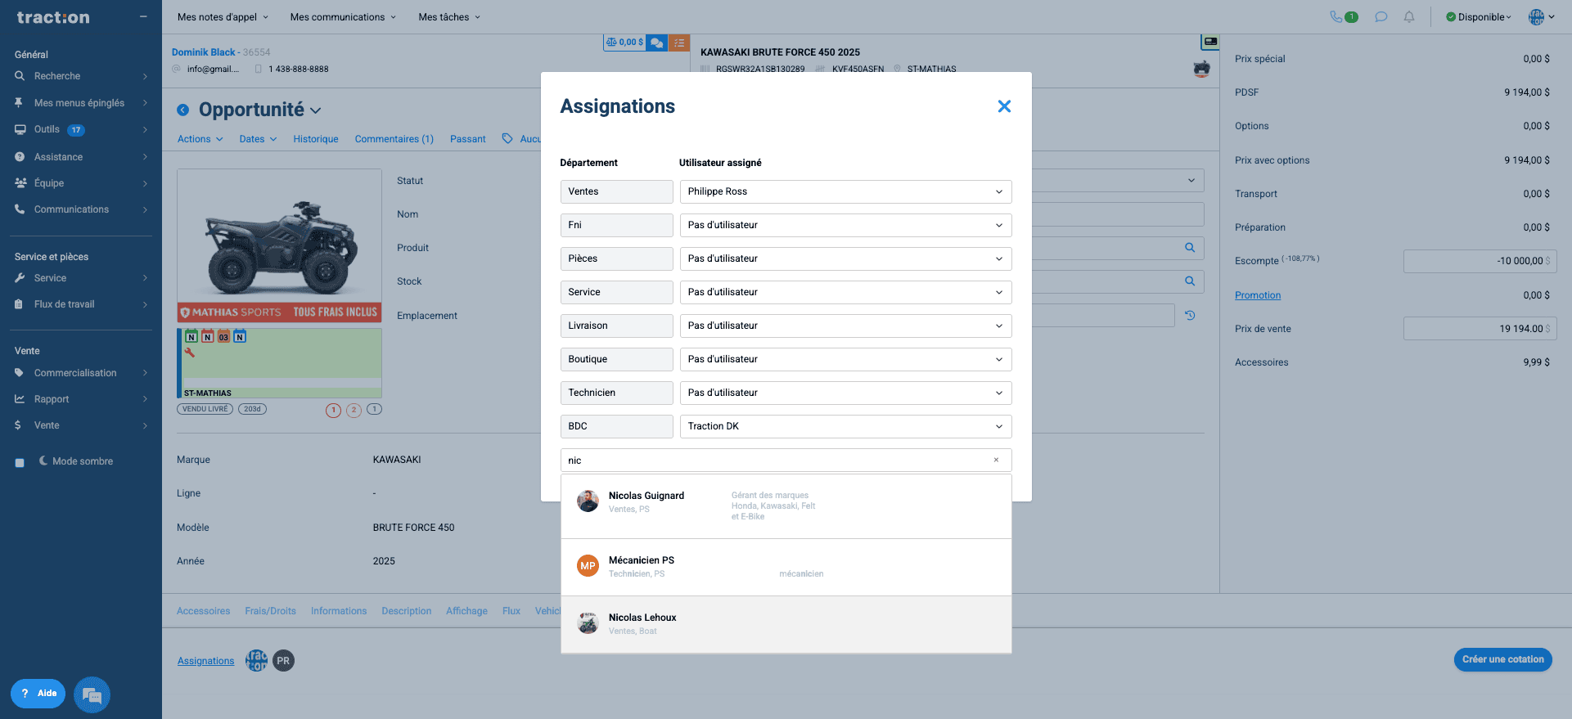
Task: Open the Ventes assigned user dropdown
Action: [845, 191]
